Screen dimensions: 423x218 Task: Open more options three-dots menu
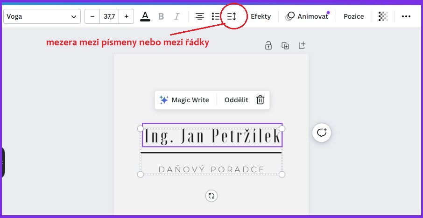click(x=406, y=16)
